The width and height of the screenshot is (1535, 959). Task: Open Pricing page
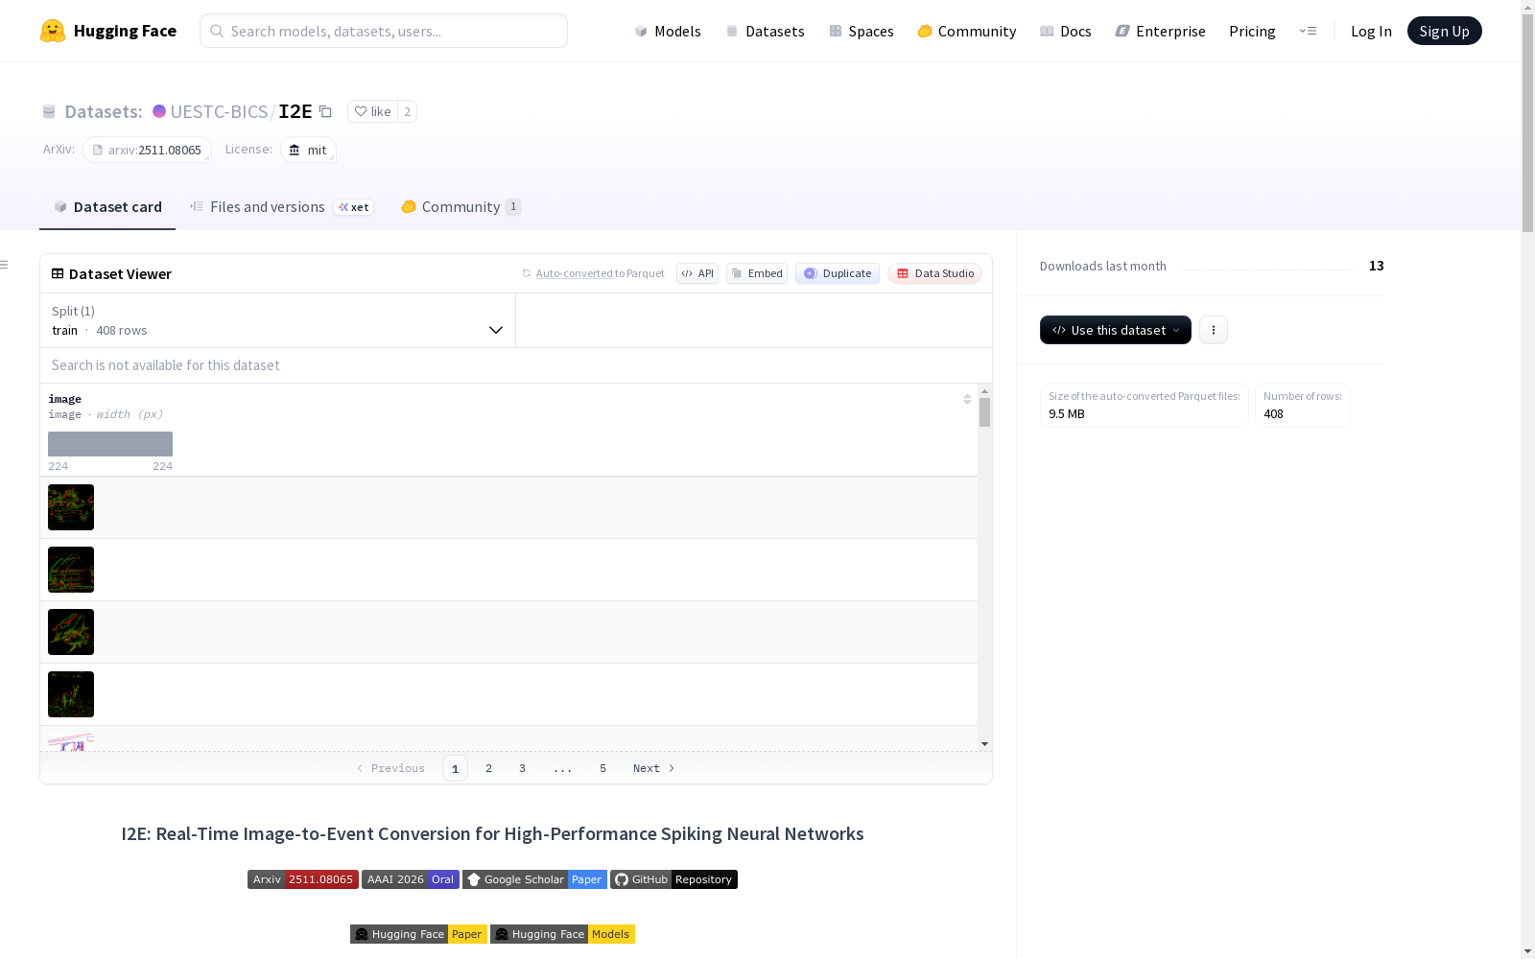(x=1252, y=31)
